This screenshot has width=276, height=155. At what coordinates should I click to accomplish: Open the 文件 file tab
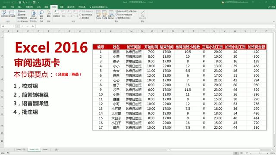point(4,7)
